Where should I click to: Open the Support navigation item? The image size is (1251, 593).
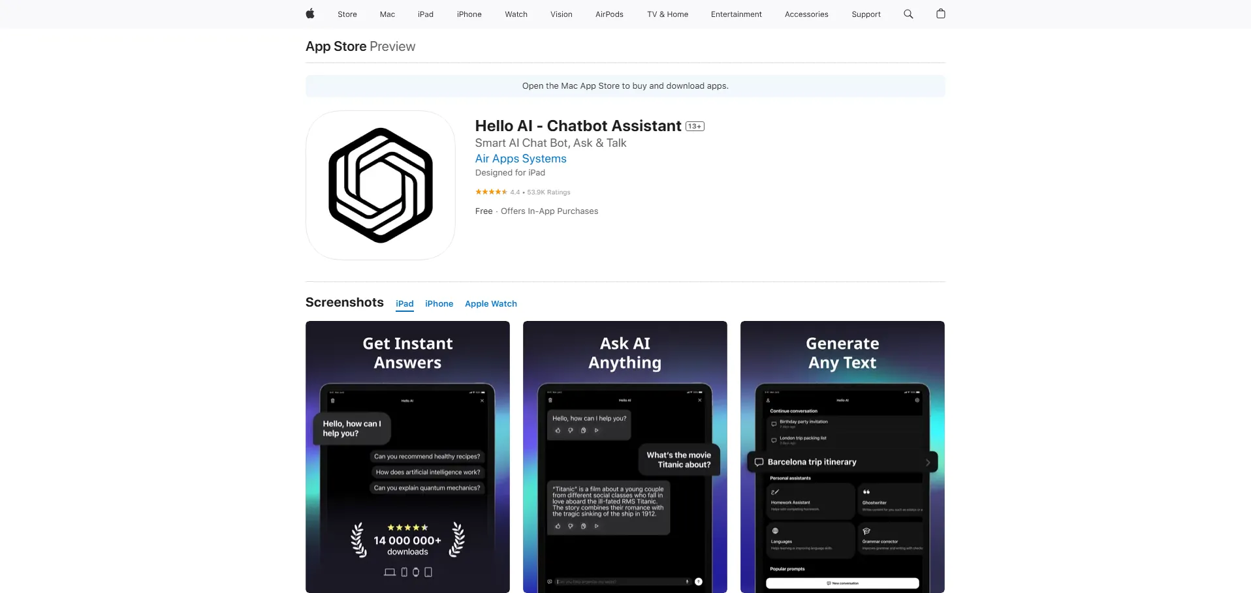866,14
